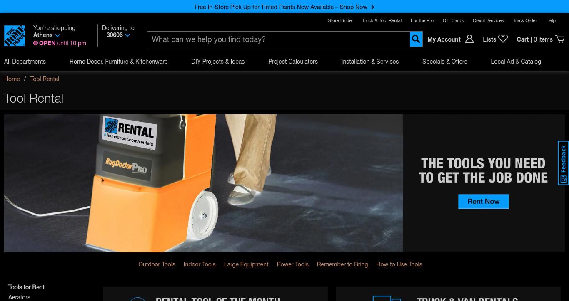Open Home Decor, Furniture & Kitchenware menu
569x301 pixels.
[x=119, y=62]
